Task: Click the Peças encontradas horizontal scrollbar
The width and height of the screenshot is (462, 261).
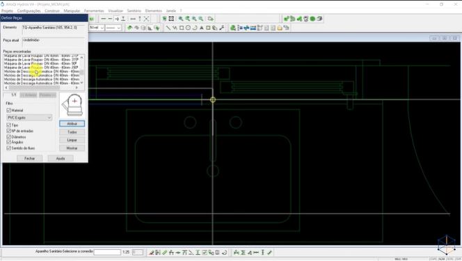Action: [41, 88]
